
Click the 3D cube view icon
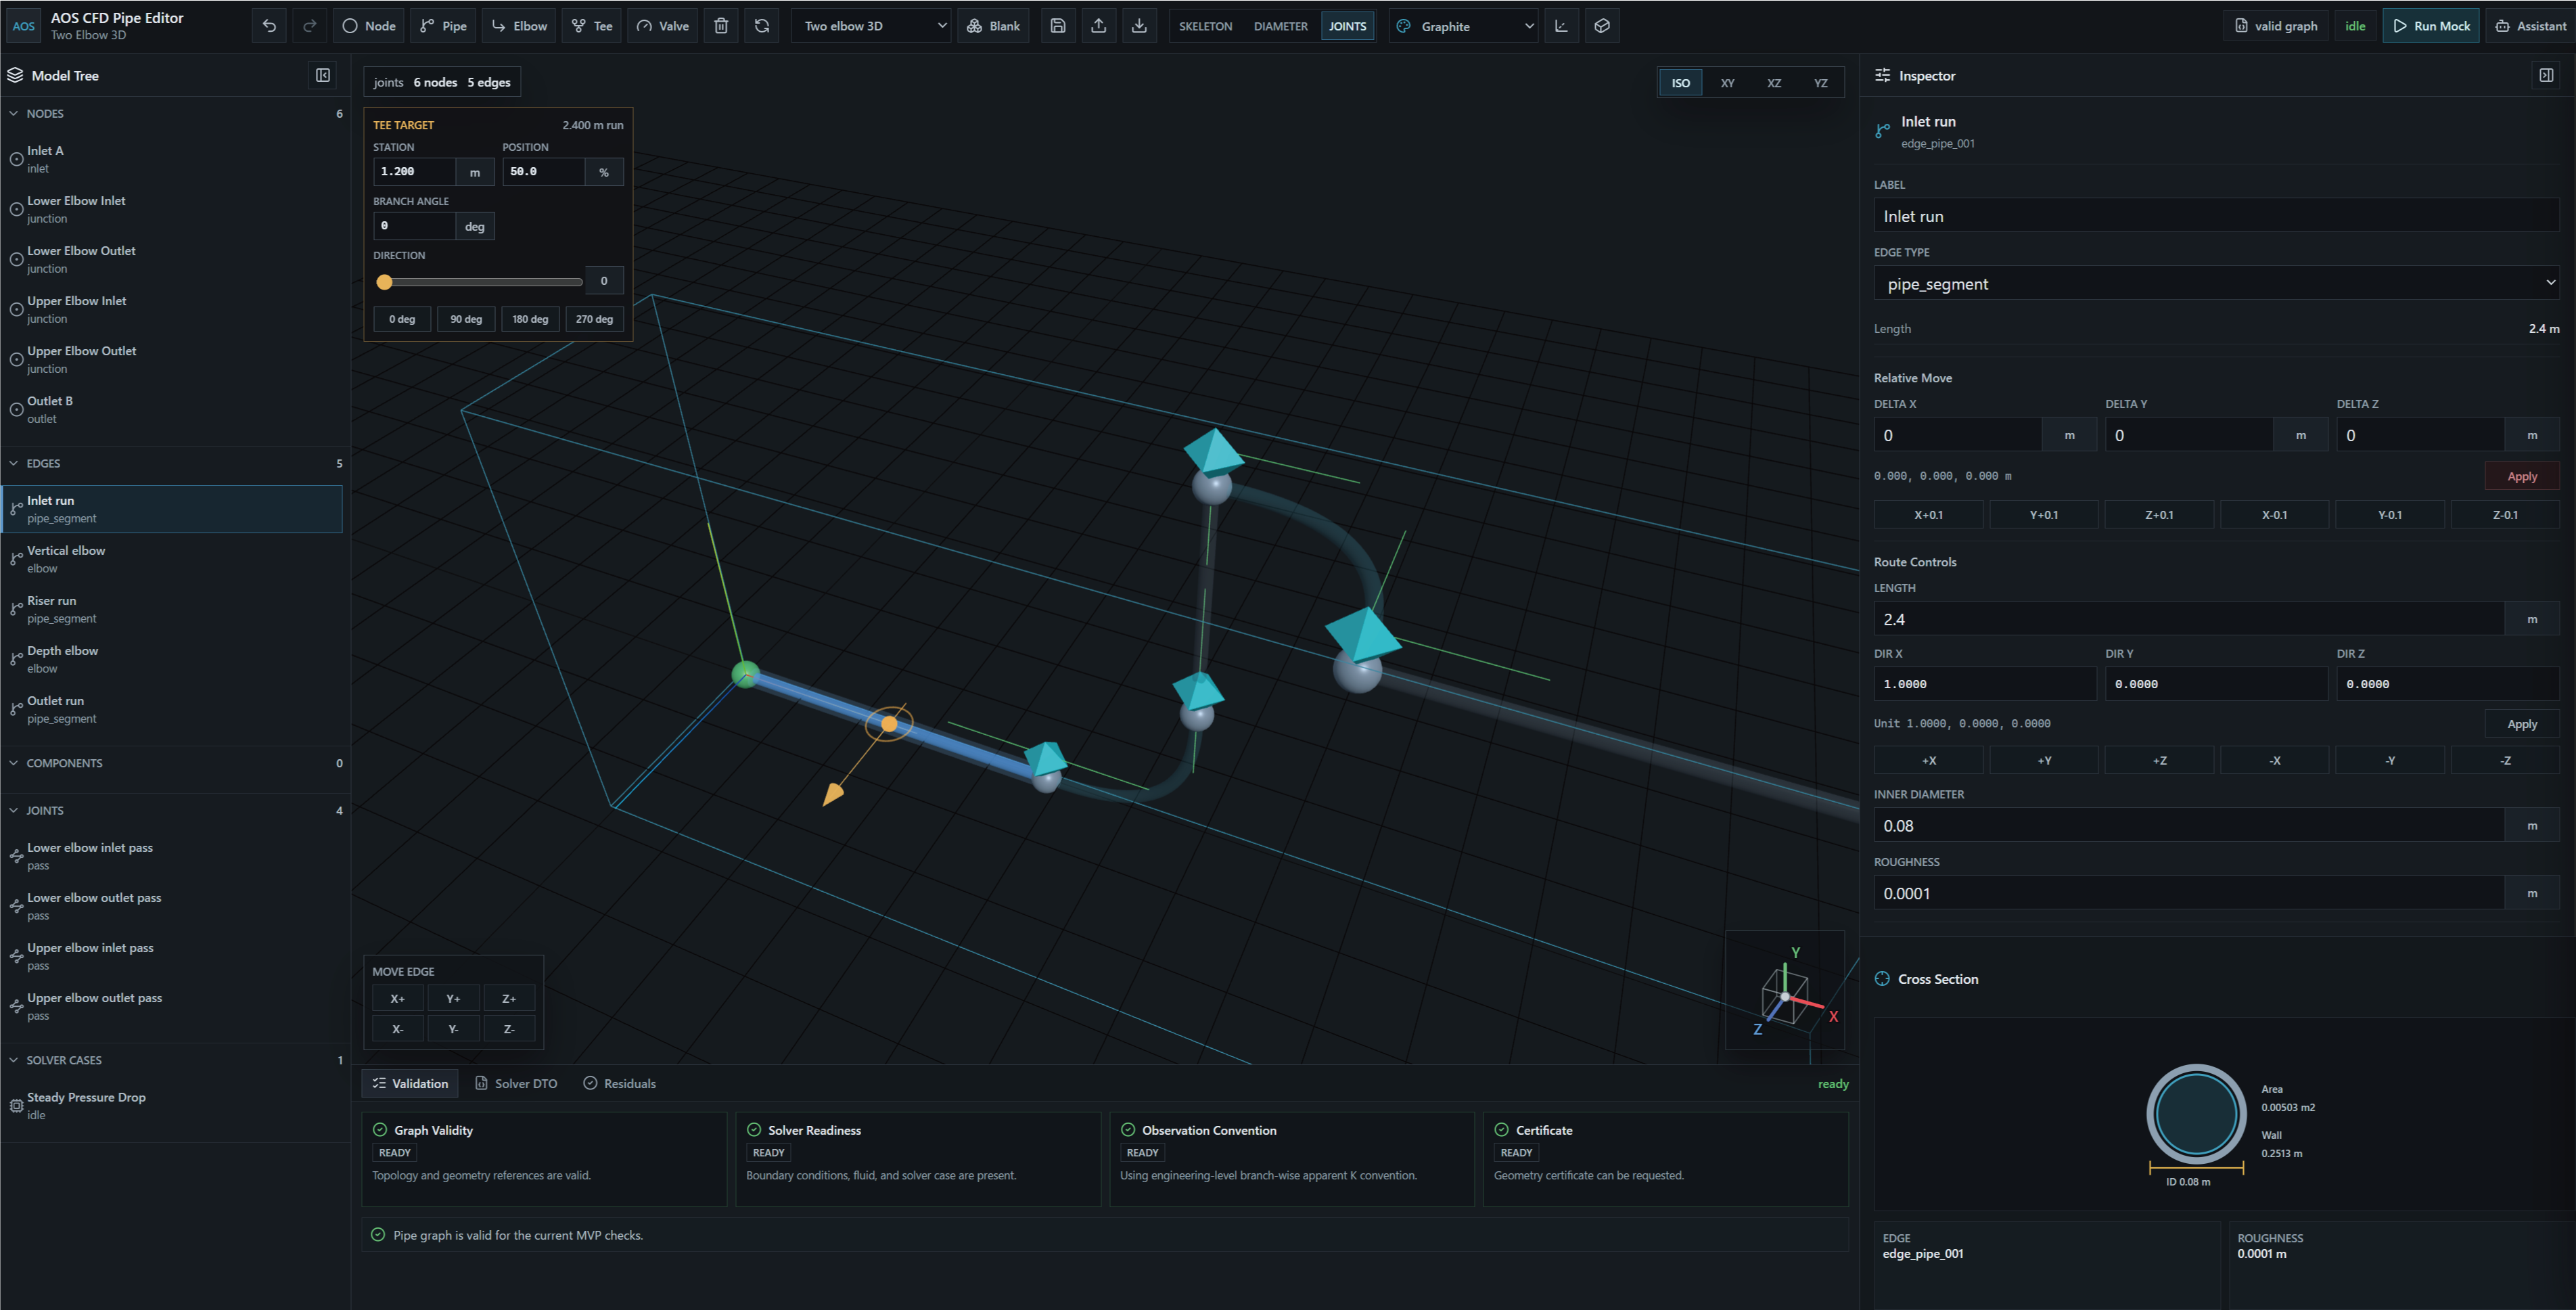1602,26
